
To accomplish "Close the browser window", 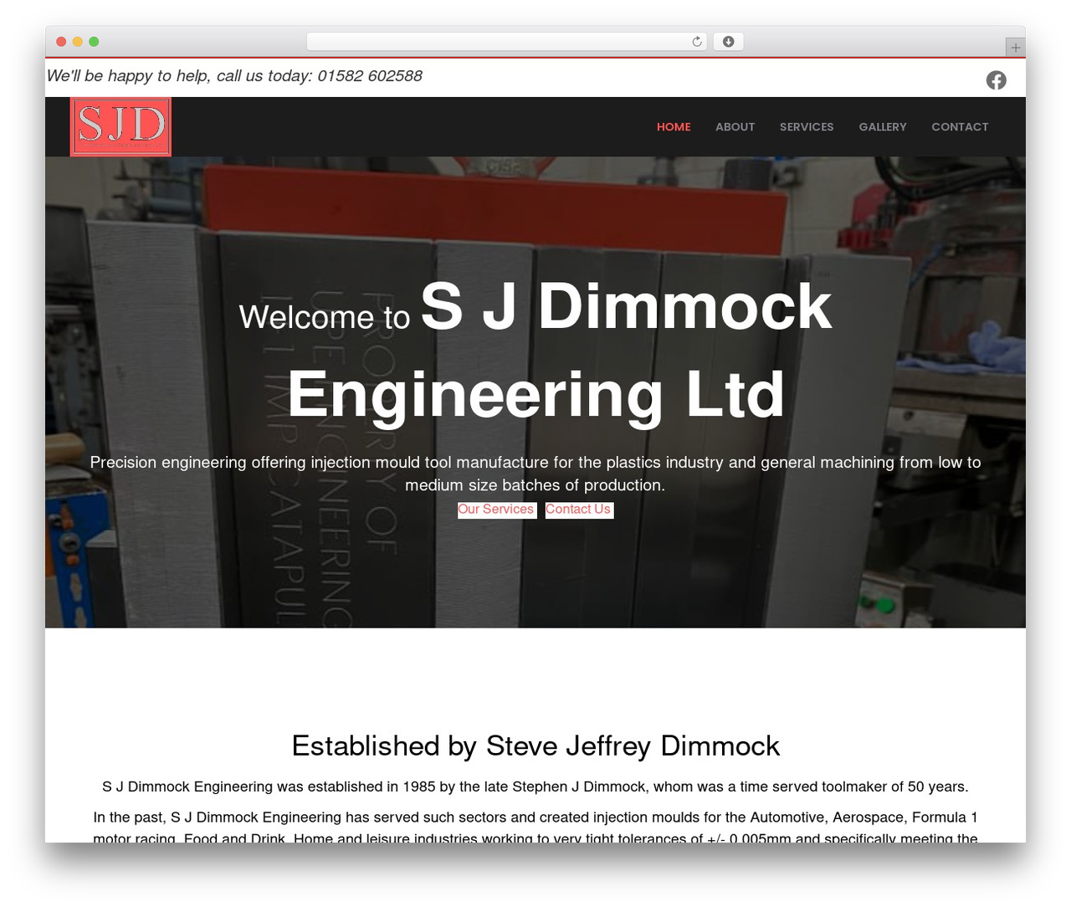I will tap(61, 42).
